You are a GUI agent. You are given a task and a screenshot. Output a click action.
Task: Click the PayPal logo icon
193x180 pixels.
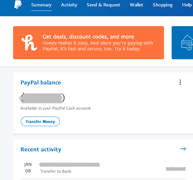18,5
